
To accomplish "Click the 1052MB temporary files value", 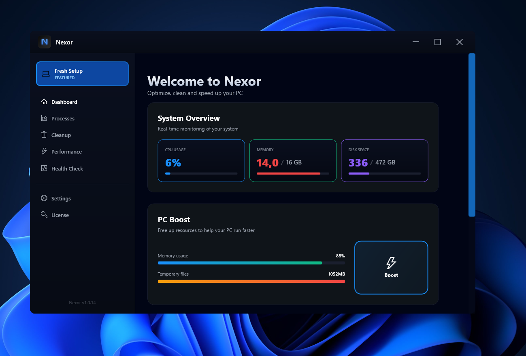I will (336, 274).
